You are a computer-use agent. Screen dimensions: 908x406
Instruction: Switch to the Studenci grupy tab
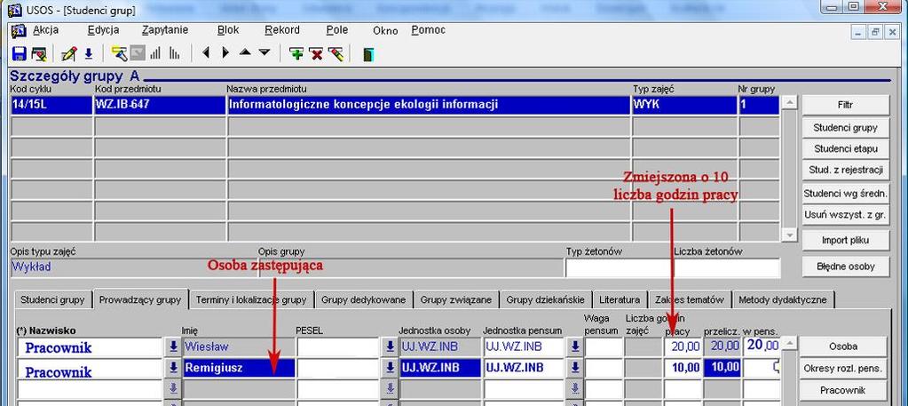[52, 300]
